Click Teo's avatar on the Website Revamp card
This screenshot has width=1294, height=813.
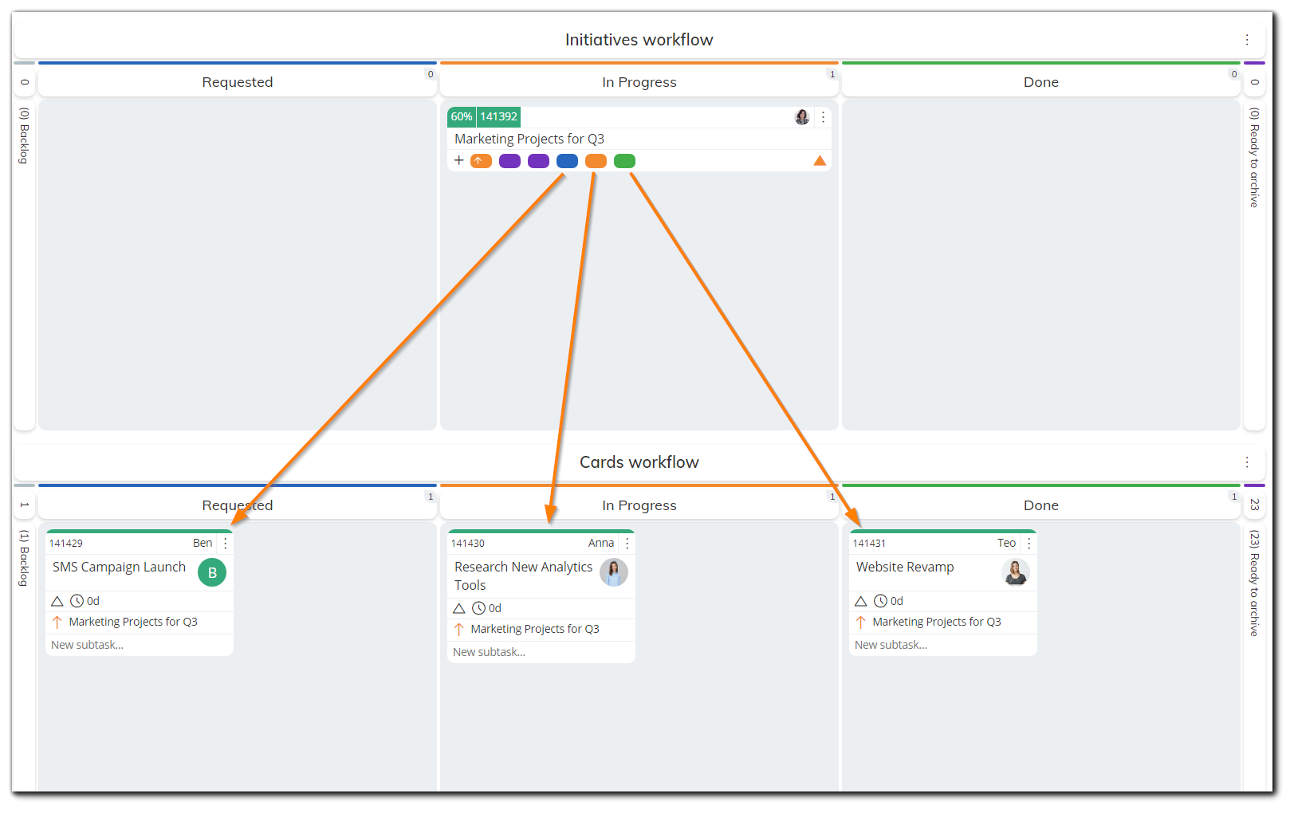point(1015,572)
